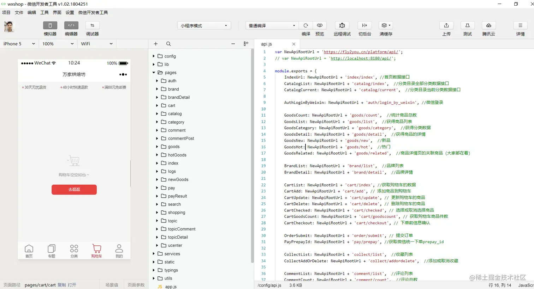This screenshot has width=534, height=289.
Task: Open the 工具 menu
Action: tap(44, 12)
